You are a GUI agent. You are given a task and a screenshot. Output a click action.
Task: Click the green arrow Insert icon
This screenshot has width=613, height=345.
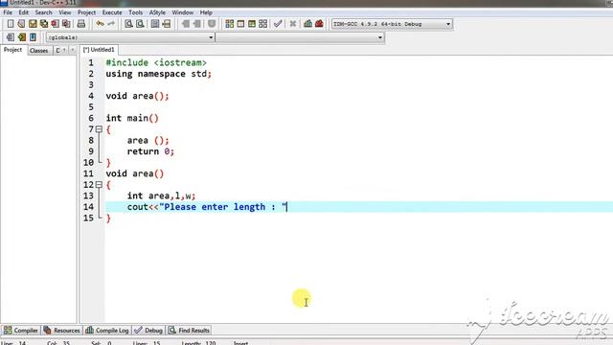[x=22, y=37]
